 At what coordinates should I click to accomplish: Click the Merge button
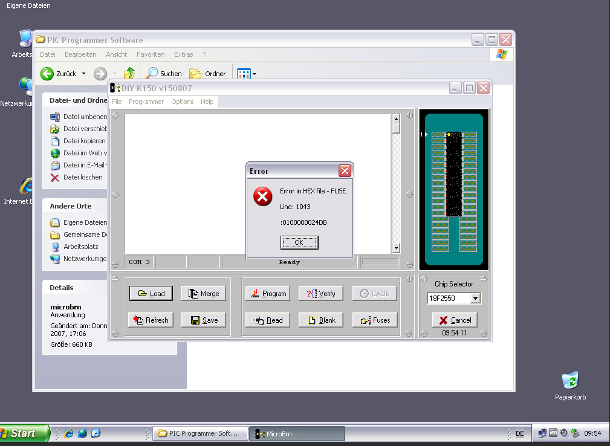(x=203, y=294)
